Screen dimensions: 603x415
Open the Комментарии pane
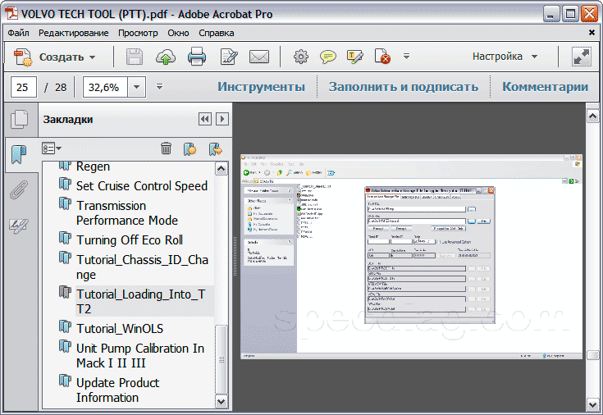545,87
